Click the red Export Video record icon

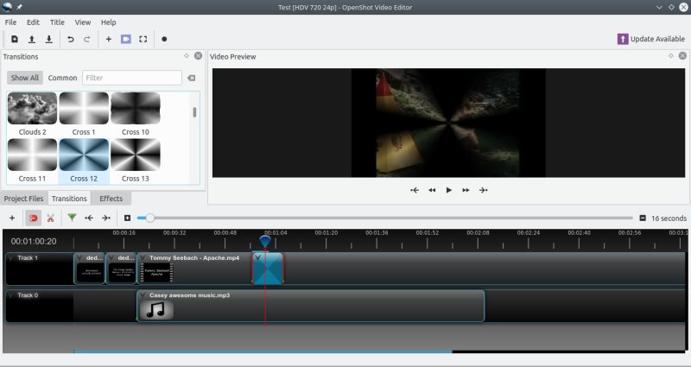pyautogui.click(x=163, y=39)
